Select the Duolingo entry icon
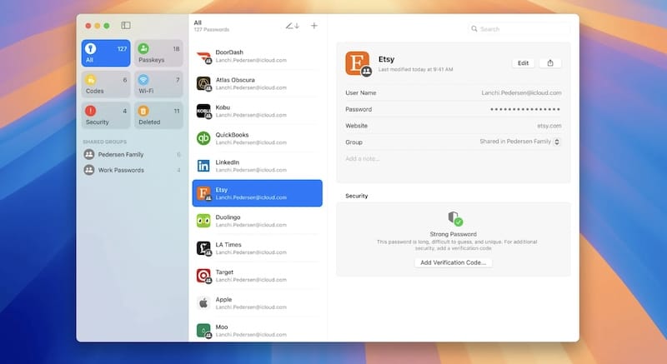The image size is (667, 364). point(203,221)
